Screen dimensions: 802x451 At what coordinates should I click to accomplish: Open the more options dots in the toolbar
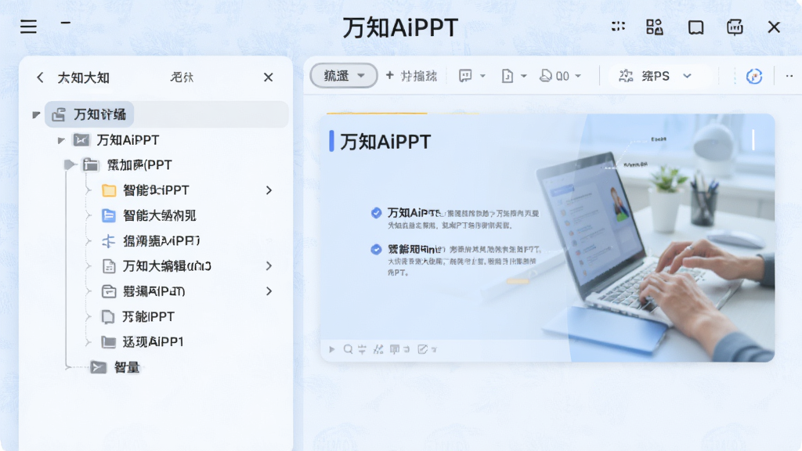[789, 76]
